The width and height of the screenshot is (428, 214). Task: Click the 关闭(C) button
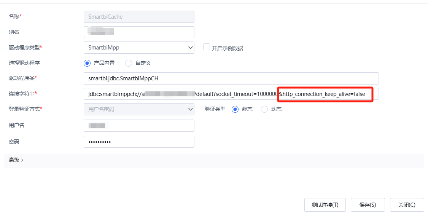(407, 205)
